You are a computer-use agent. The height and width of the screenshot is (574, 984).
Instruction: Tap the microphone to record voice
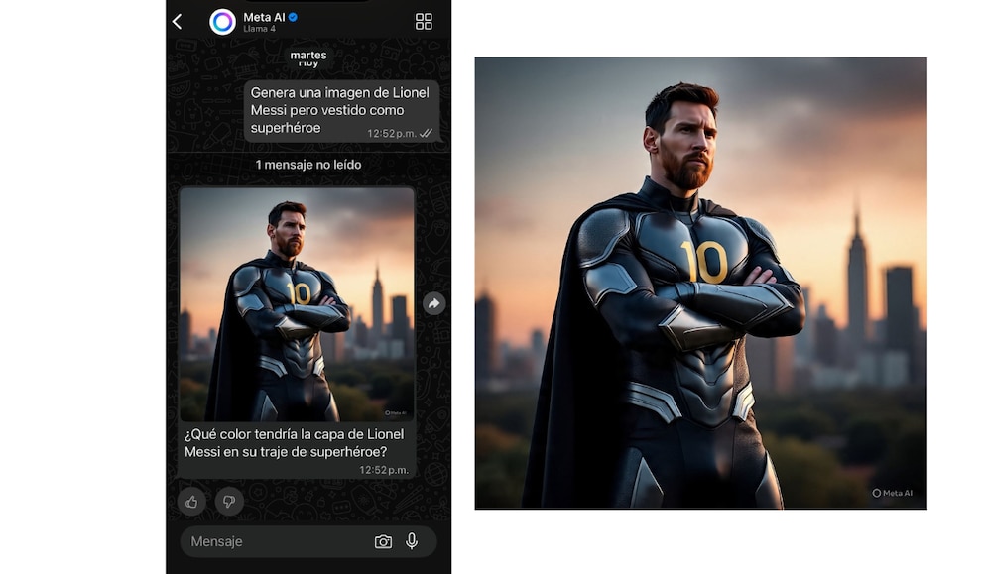[412, 540]
